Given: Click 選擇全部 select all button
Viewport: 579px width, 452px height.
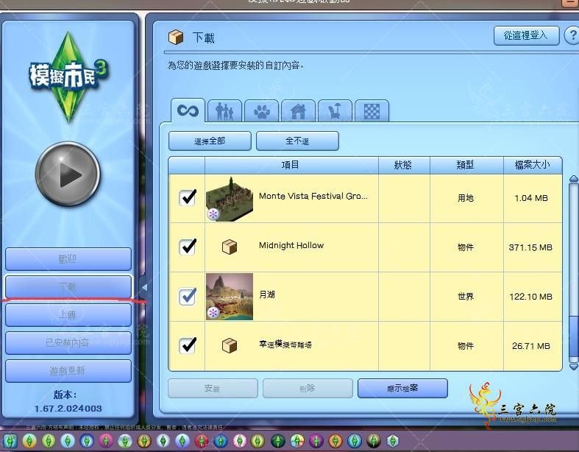Looking at the screenshot, I should click(x=210, y=141).
